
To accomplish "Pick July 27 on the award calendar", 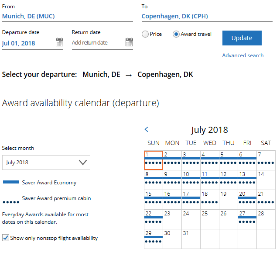I will tap(247, 219).
